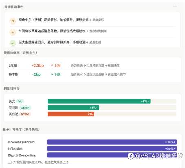This screenshot has width=185, height=168.
Task: Click the -2bp value for 10年期
Action: click(36, 74)
